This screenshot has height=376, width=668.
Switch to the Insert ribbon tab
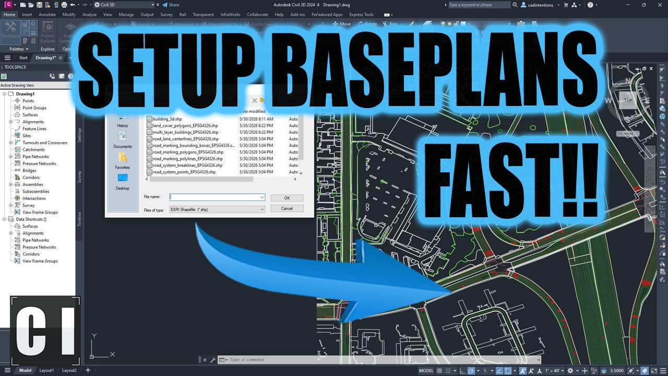27,15
